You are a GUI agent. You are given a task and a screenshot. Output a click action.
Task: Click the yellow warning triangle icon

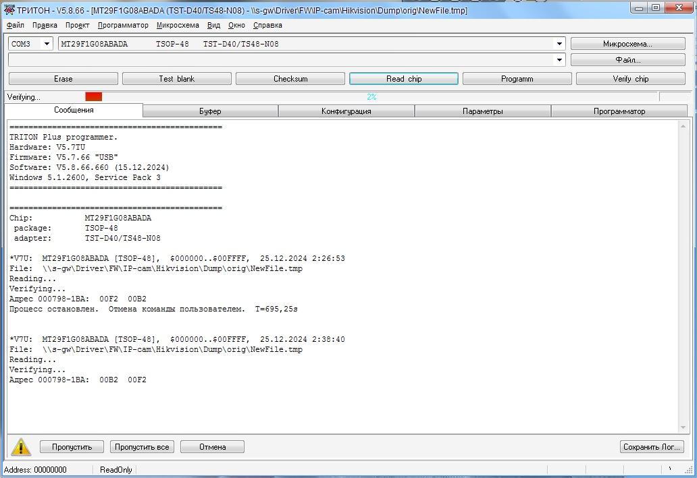tap(20, 447)
